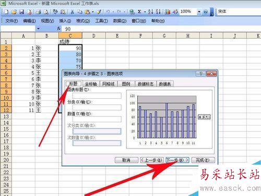The width and height of the screenshot is (261, 196).
Task: Click the Insert Function fx icon
Action: pyautogui.click(x=59, y=29)
